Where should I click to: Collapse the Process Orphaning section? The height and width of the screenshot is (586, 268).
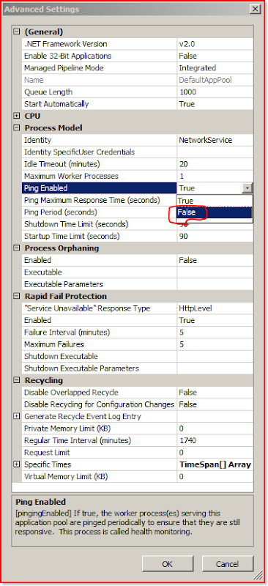click(16, 248)
